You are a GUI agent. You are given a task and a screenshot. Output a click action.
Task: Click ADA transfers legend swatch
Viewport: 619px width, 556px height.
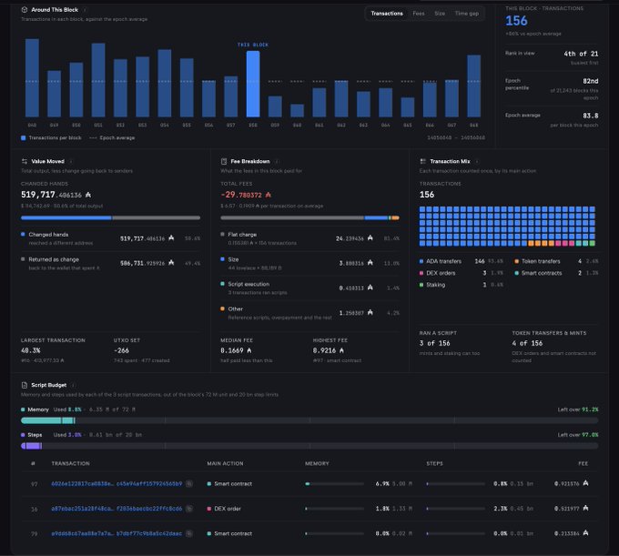click(421, 261)
